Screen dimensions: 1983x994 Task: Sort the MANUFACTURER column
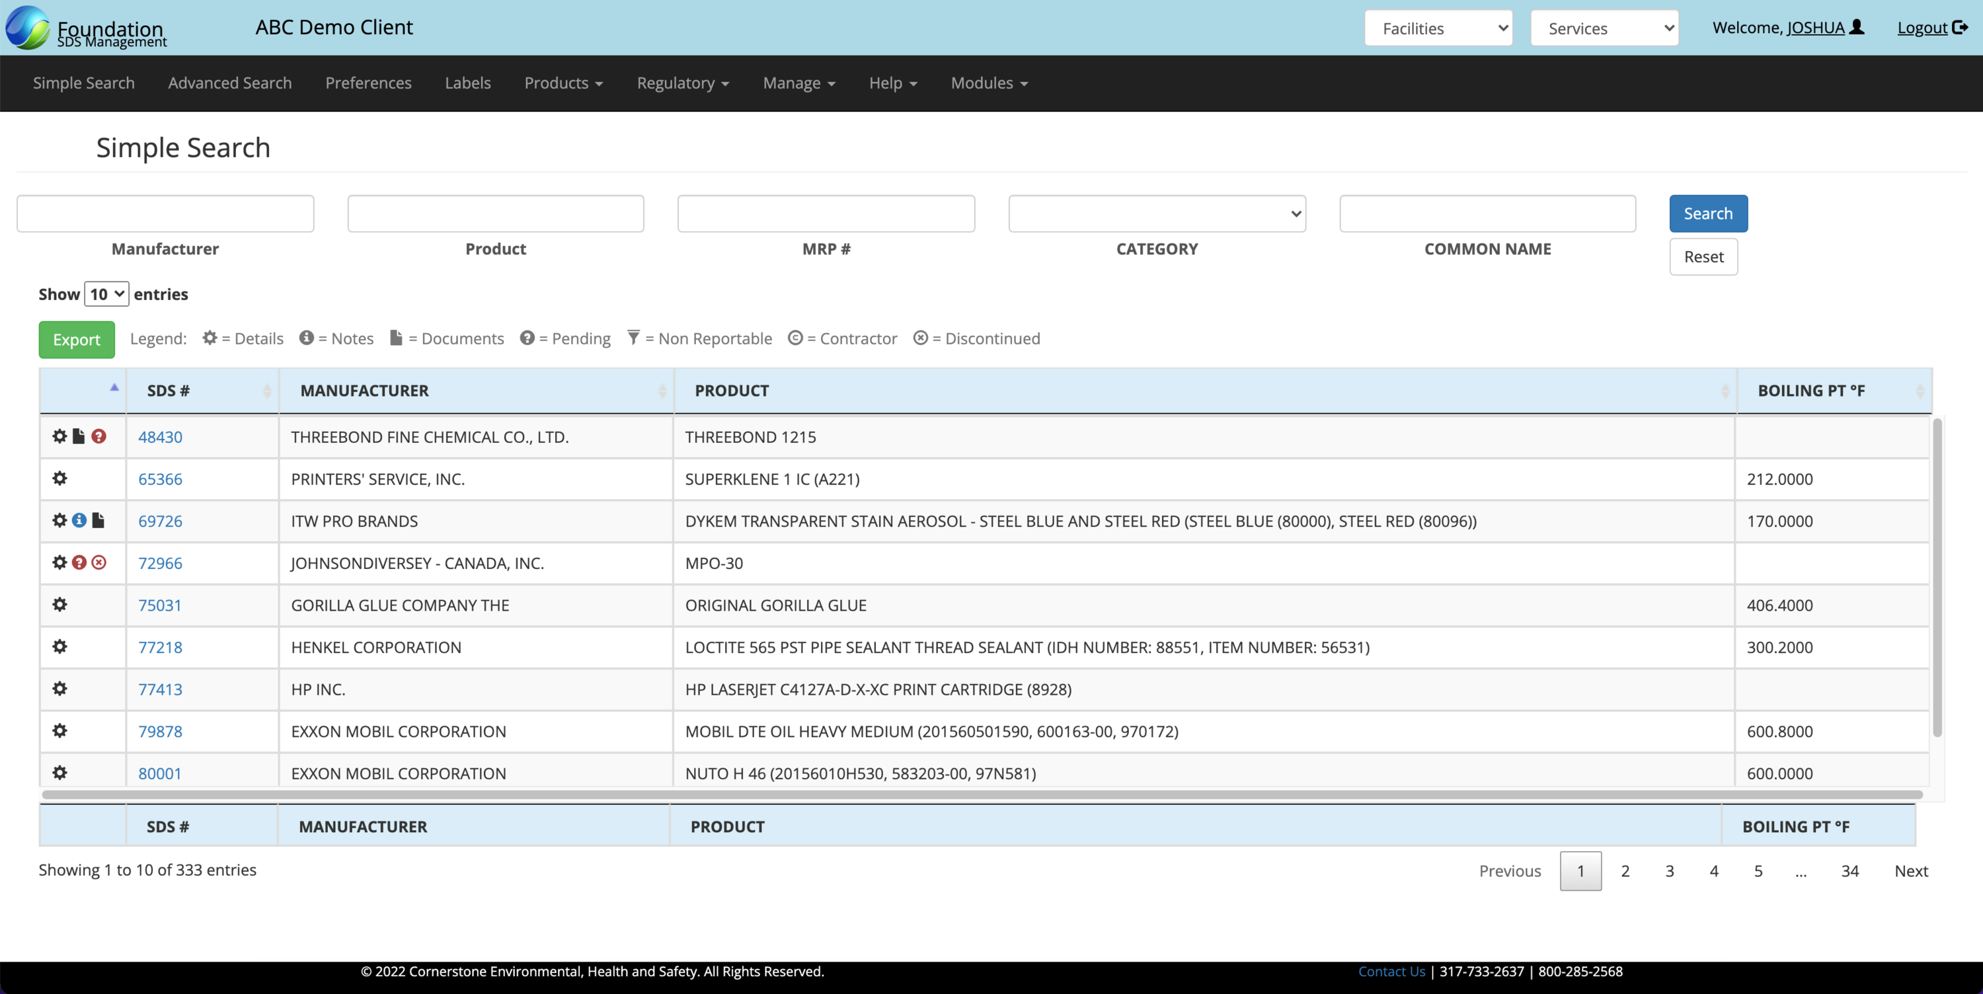click(x=364, y=391)
